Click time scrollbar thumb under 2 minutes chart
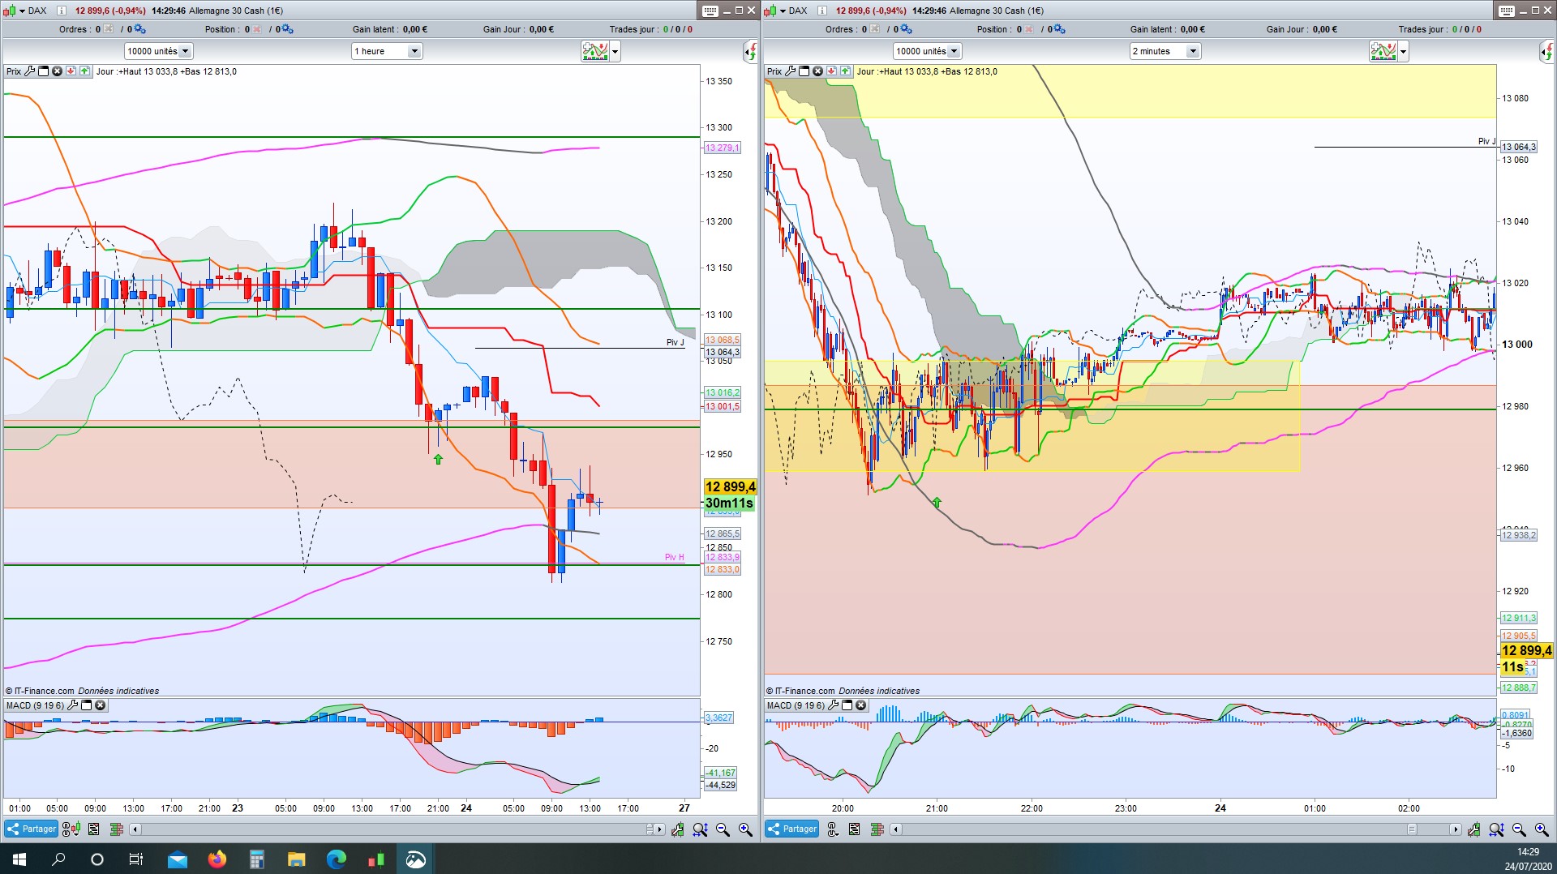1557x874 pixels. 1411,829
